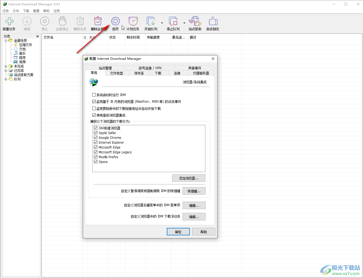
Task: Switch to 文件类型 tab
Action: click(116, 73)
